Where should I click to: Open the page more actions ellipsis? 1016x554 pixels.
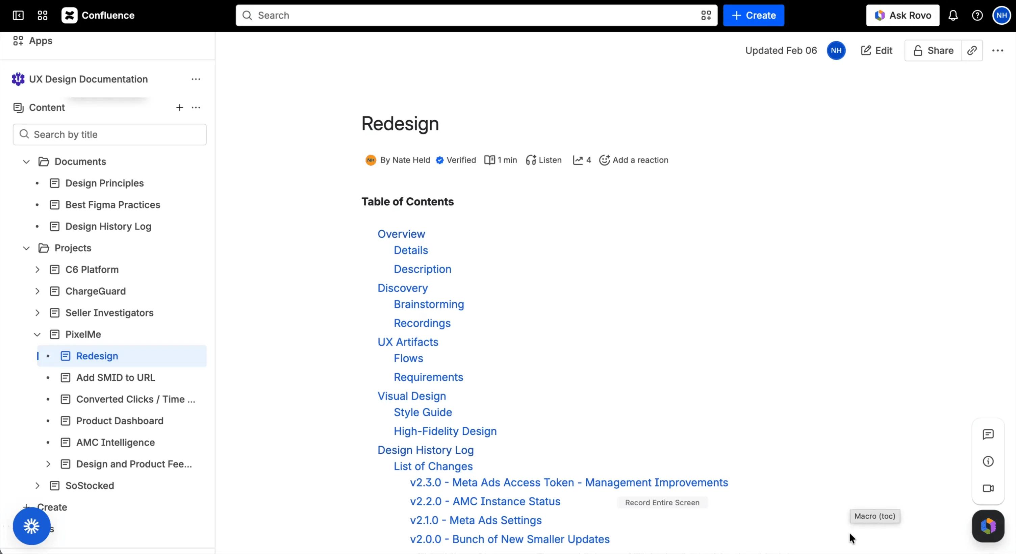(x=997, y=51)
